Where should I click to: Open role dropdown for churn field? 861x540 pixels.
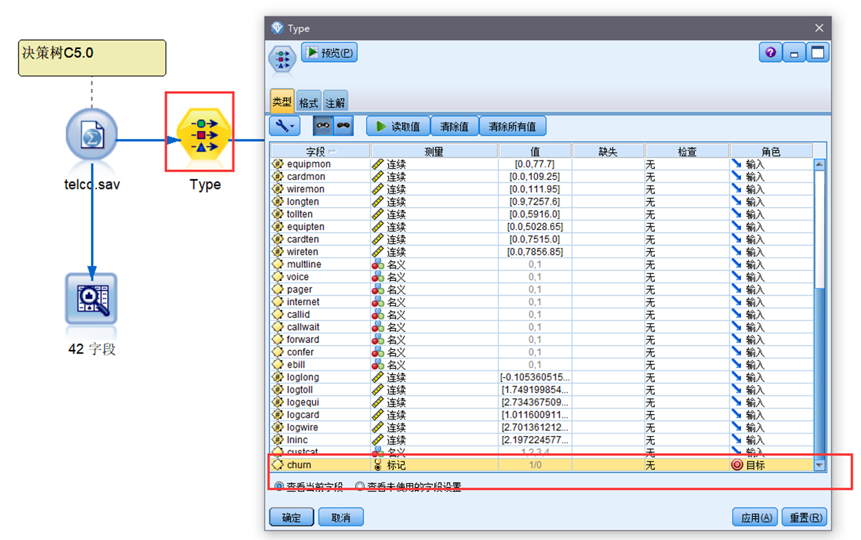pyautogui.click(x=771, y=465)
